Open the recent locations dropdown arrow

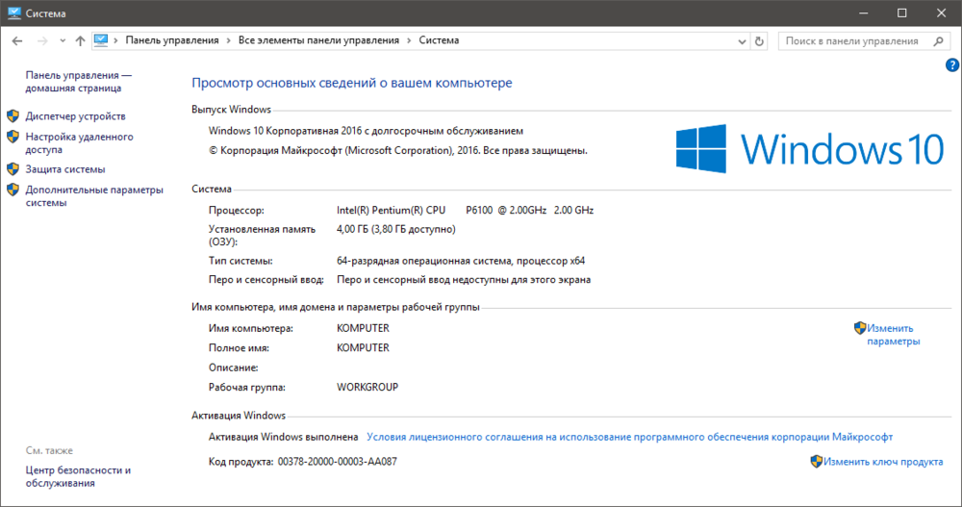pyautogui.click(x=63, y=41)
